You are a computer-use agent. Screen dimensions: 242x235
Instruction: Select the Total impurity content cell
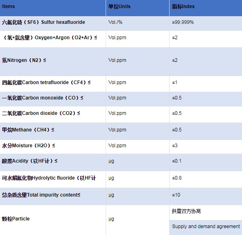click(53, 197)
